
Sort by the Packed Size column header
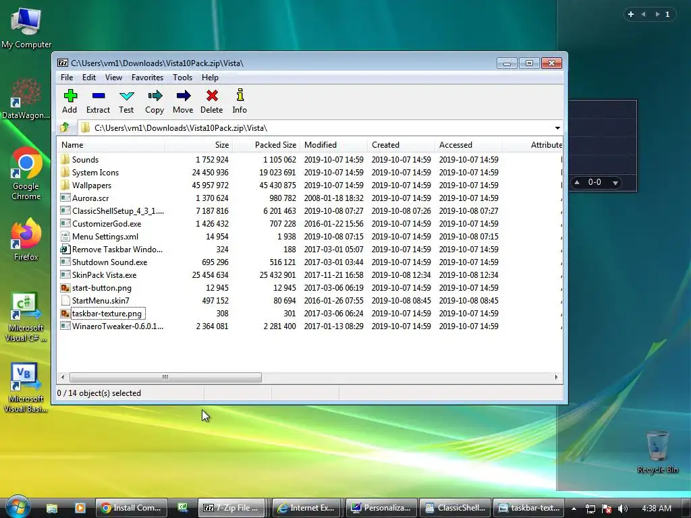[266, 145]
